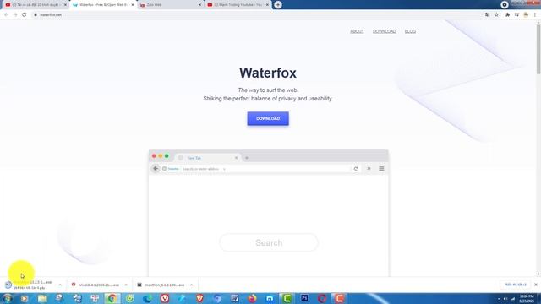Image resolution: width=541 pixels, height=304 pixels.
Task: Open the BLOG link in header
Action: pyautogui.click(x=410, y=31)
